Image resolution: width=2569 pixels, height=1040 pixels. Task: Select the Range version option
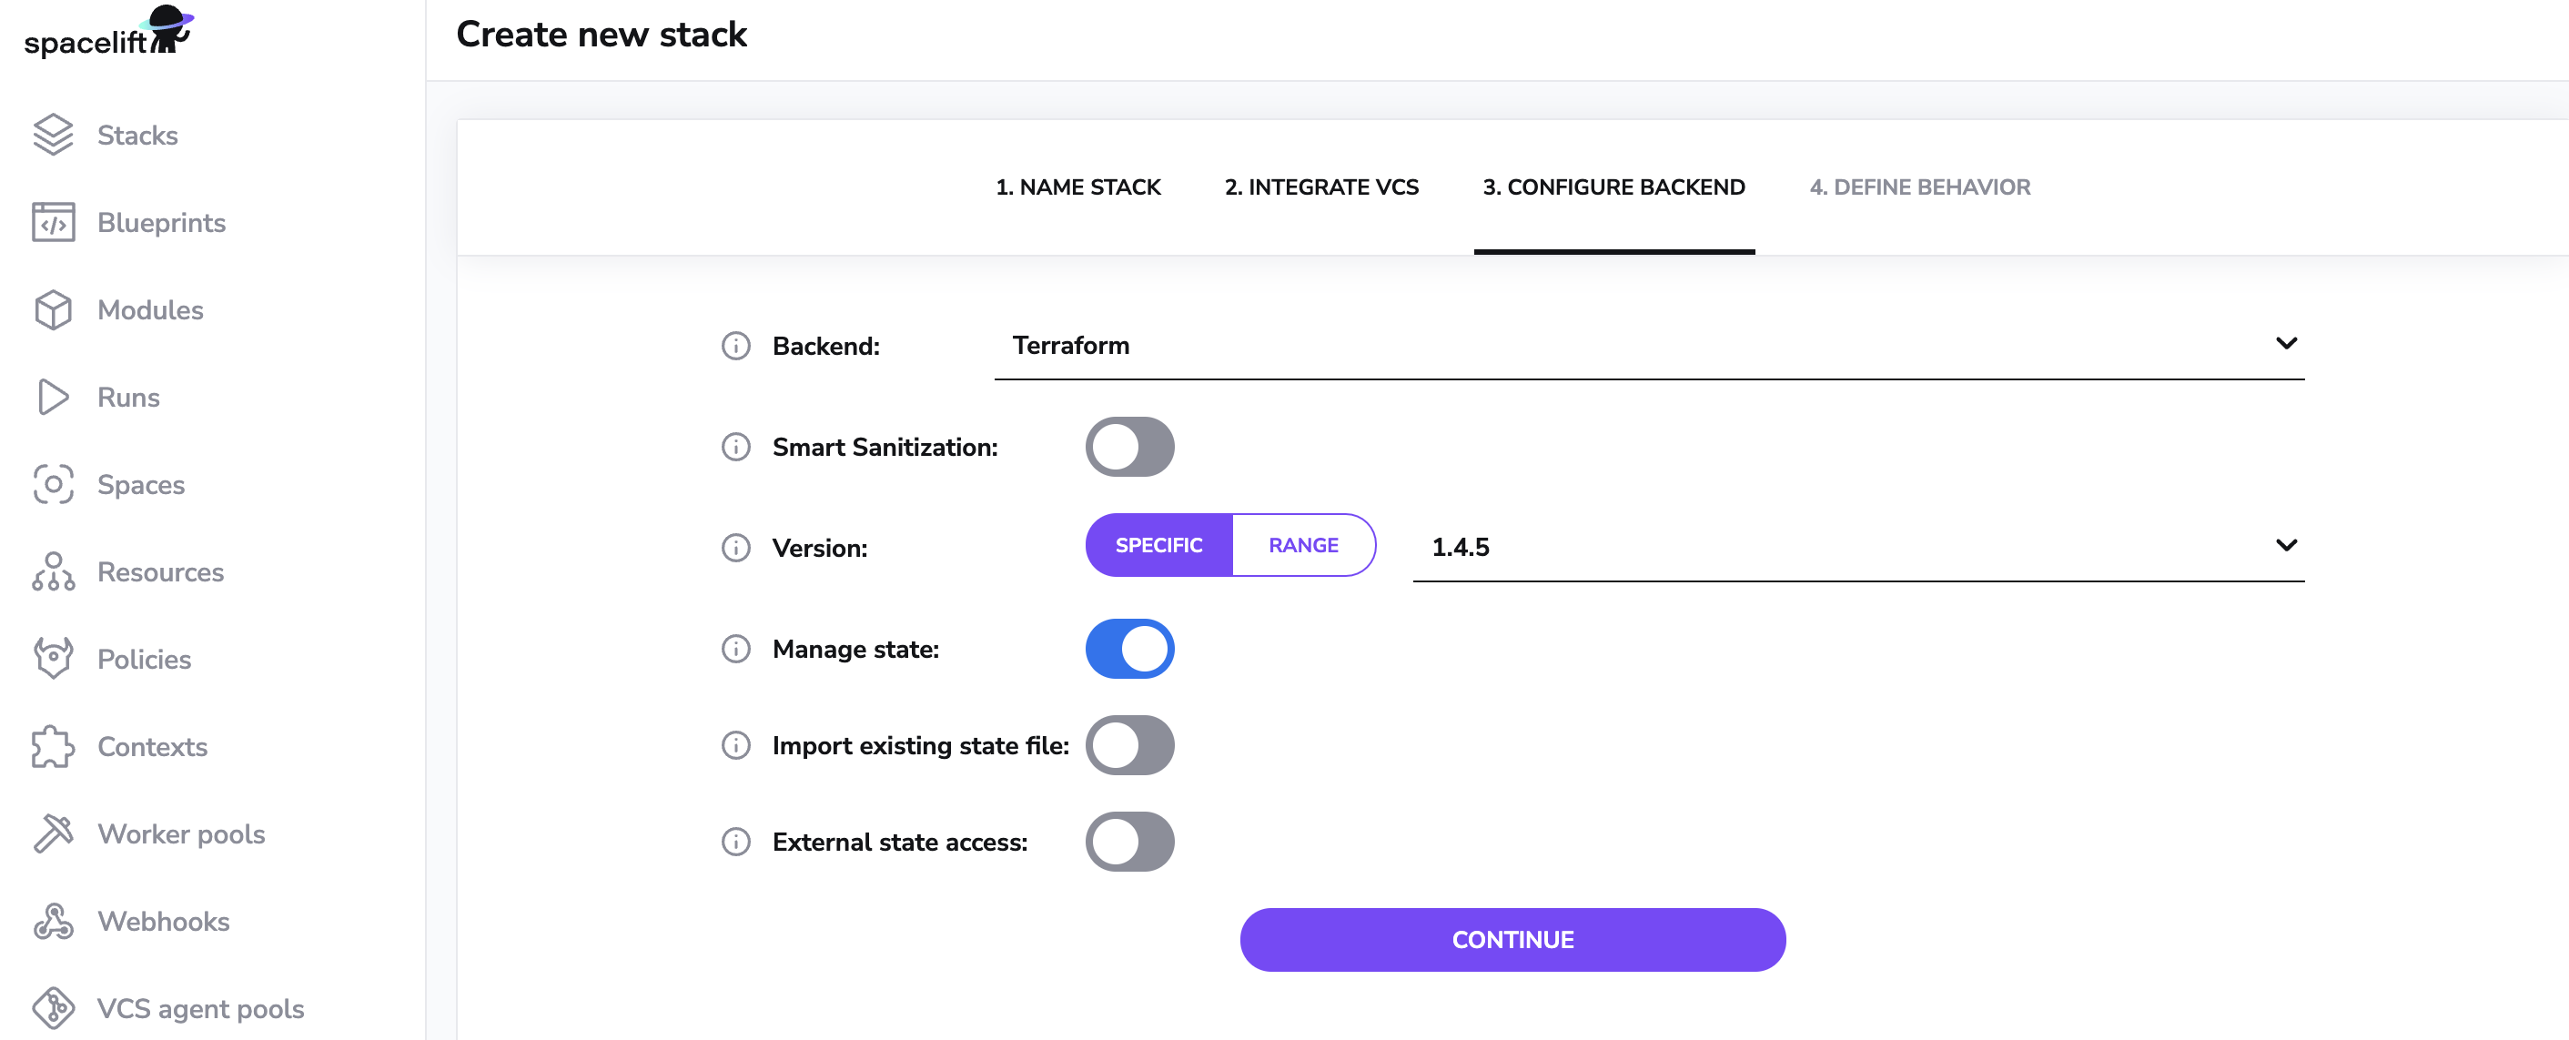[x=1302, y=545]
